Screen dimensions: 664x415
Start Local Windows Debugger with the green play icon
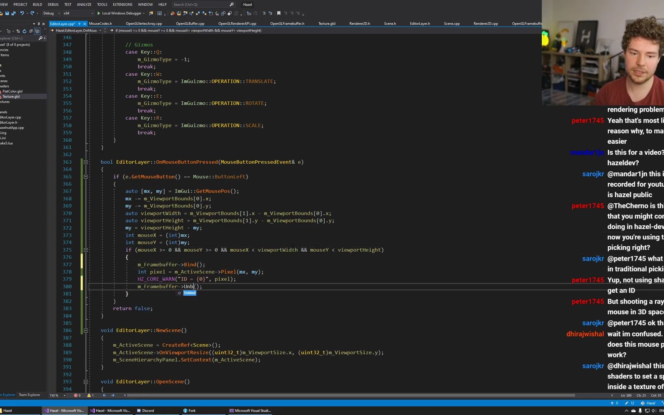pos(99,13)
